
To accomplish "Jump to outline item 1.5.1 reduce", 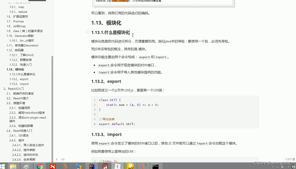I will pyautogui.click(x=18, y=12).
